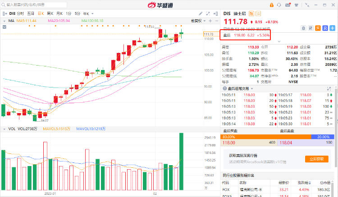Viewport: 338px width, 197px height.
Task: Click the orange lock trade icon
Action: [271, 5]
